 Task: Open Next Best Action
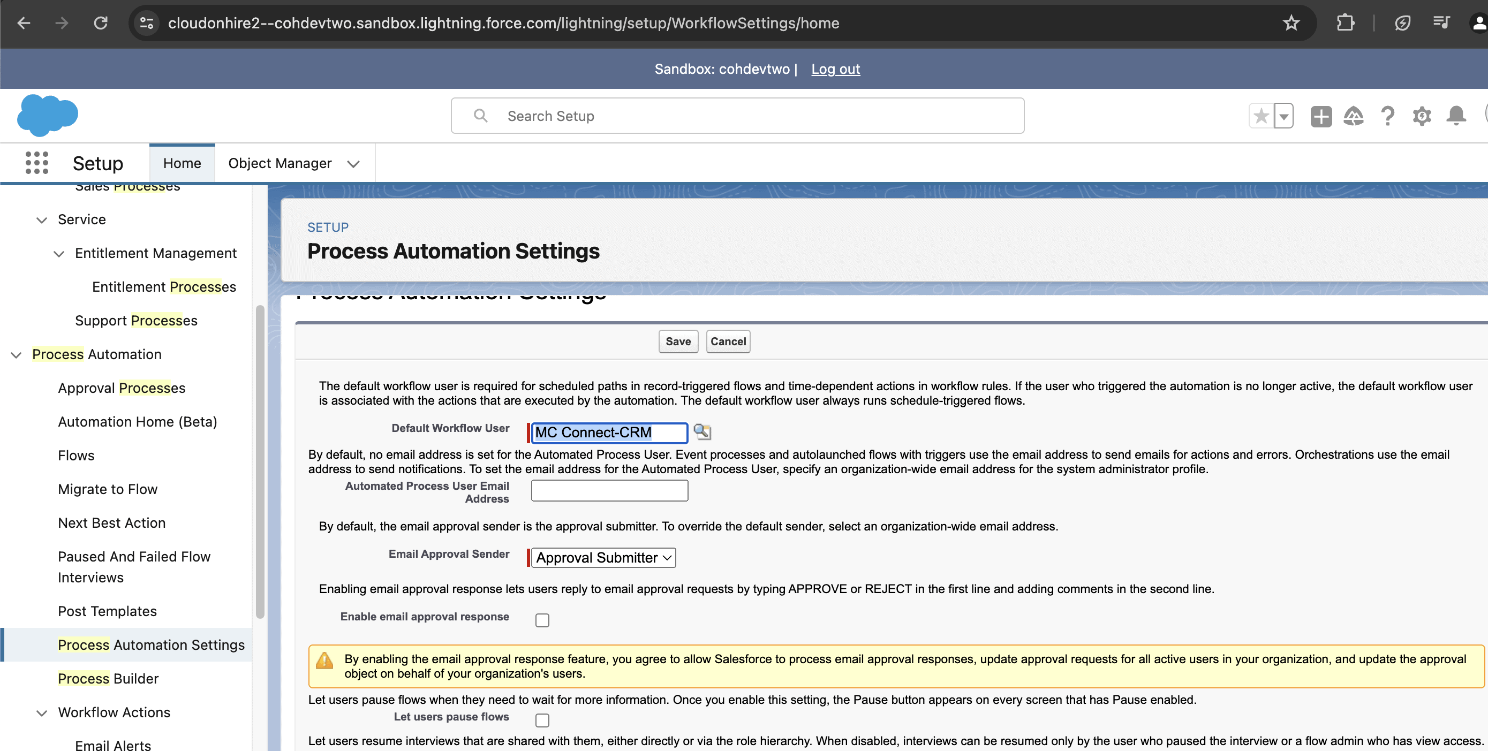(111, 522)
